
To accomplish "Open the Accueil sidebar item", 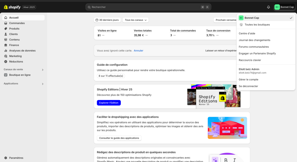I will point(23,18).
